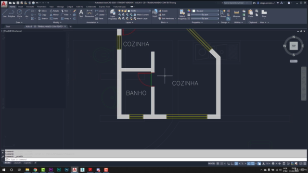308x173 pixels.
Task: Click the MODEL button in status bar
Action: [212, 163]
